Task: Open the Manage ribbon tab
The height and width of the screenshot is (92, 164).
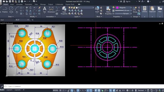Action: point(43,4)
